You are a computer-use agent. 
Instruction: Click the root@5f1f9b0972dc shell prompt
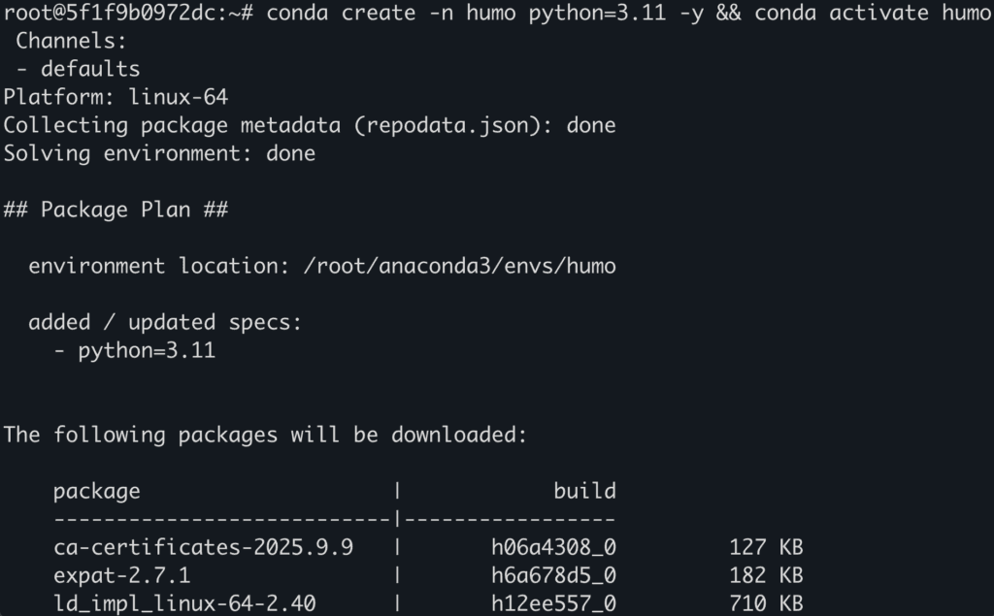point(129,13)
